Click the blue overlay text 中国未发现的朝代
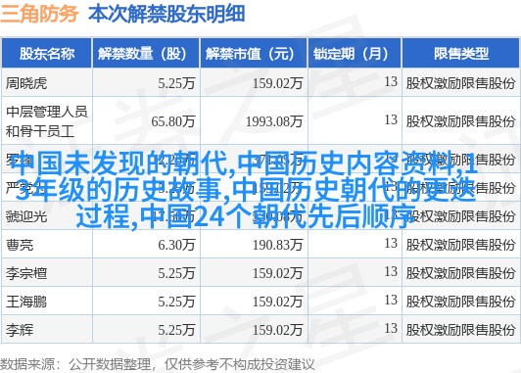This screenshot has height=373, width=521. pyautogui.click(x=121, y=163)
